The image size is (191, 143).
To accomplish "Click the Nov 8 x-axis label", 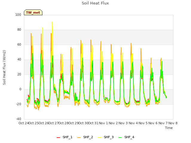I will pyautogui.click(x=173, y=123).
